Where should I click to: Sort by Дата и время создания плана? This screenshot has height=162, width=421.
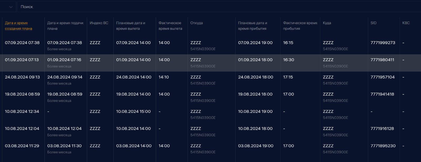click(x=18, y=26)
